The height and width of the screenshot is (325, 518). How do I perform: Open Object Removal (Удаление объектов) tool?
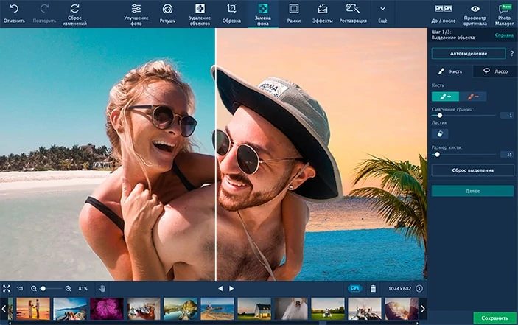[199, 10]
